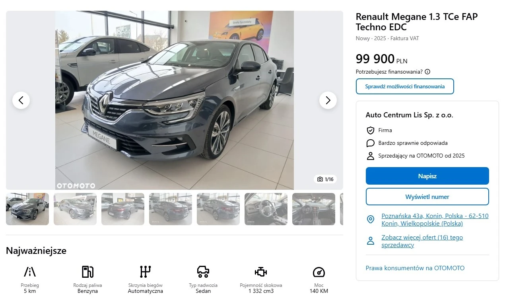Click the speedometer icon for Moc

(x=319, y=272)
